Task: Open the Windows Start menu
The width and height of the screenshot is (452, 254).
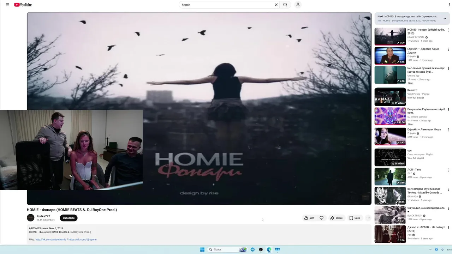Action: click(x=202, y=249)
